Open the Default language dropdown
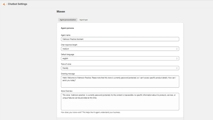The image size is (213, 120). (120, 58)
